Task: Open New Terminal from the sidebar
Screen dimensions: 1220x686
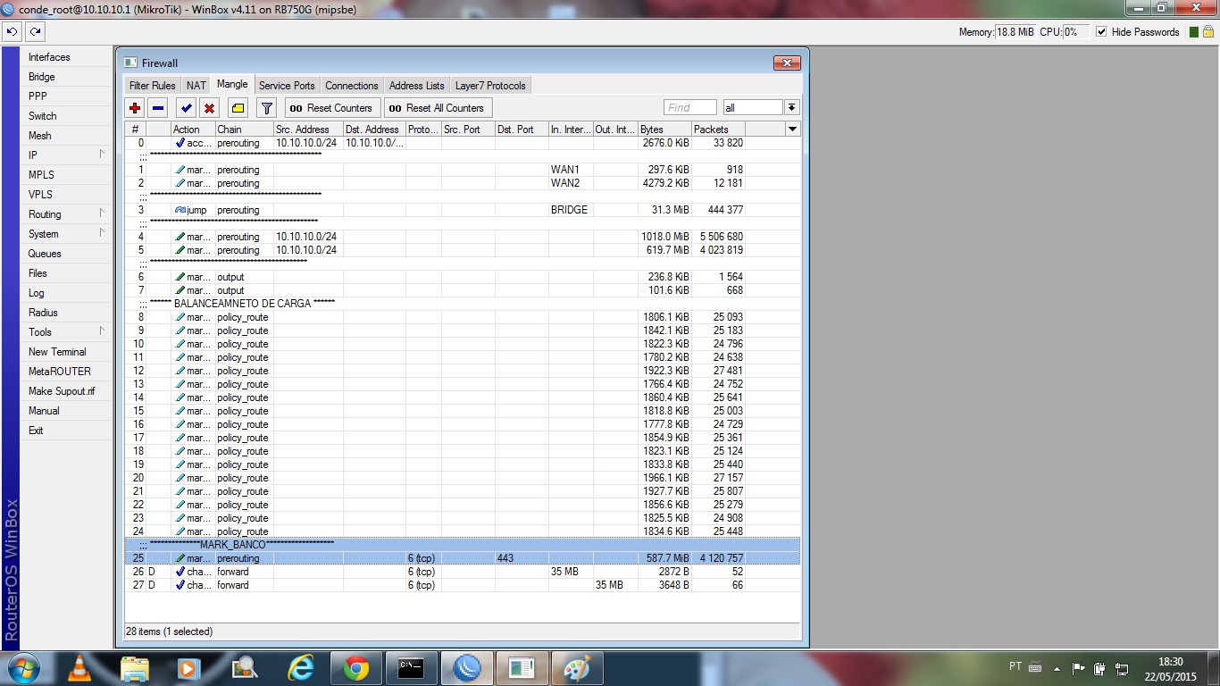Action: coord(67,352)
